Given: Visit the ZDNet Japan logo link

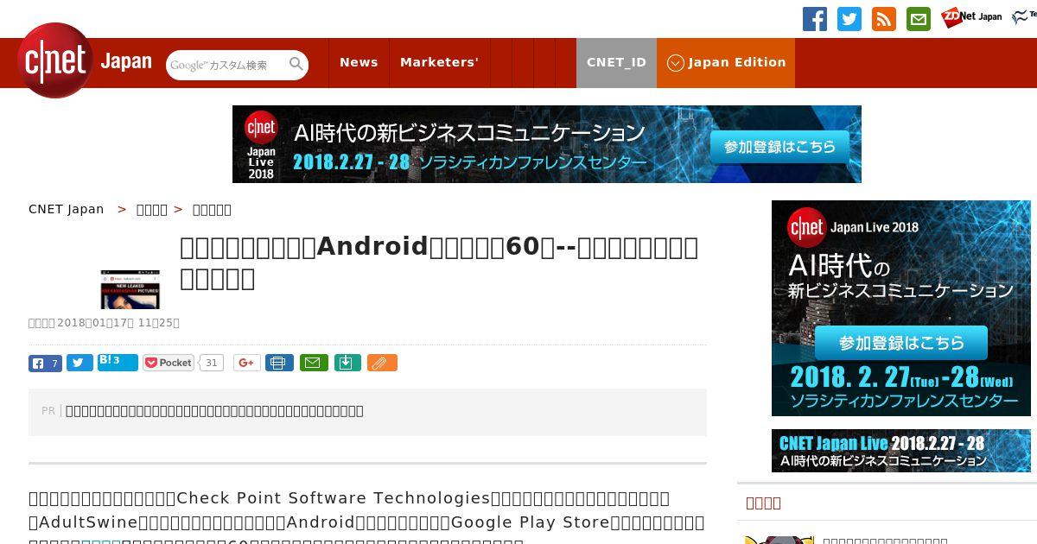Looking at the screenshot, I should pos(971,17).
